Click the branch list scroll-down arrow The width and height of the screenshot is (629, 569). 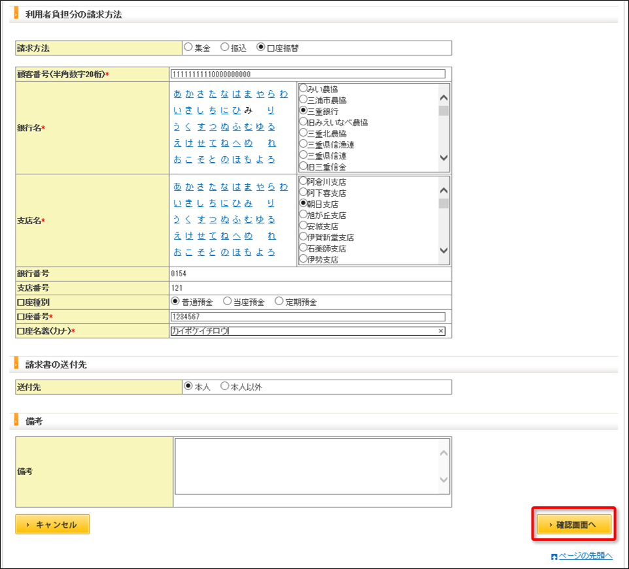pyautogui.click(x=444, y=251)
